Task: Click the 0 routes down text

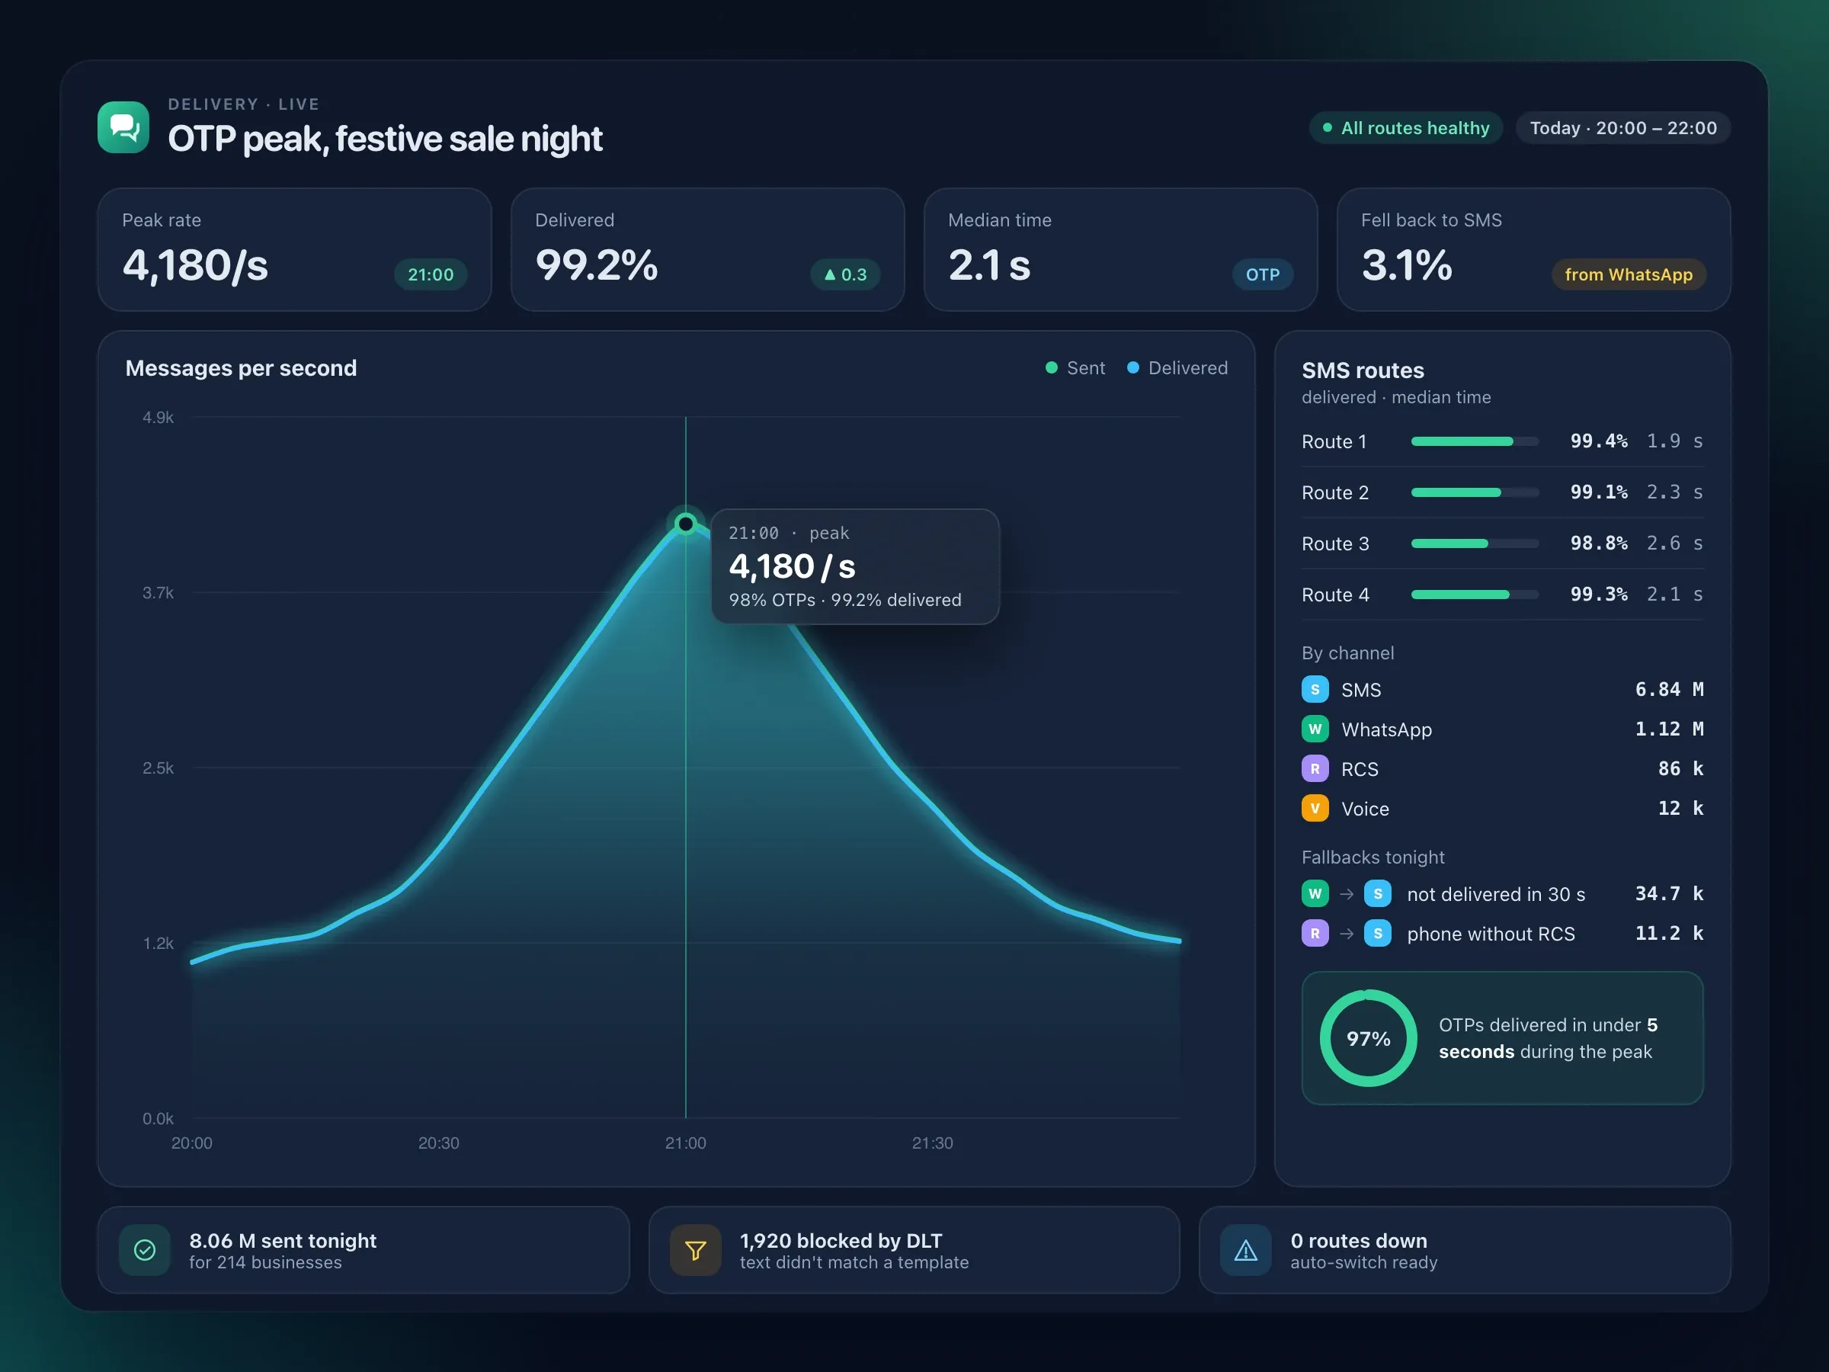Action: tap(1359, 1240)
